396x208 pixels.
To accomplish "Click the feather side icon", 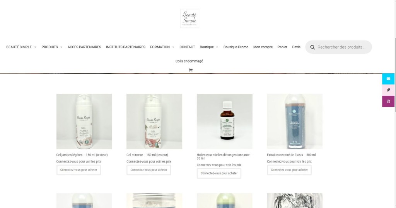I will click(388, 90).
